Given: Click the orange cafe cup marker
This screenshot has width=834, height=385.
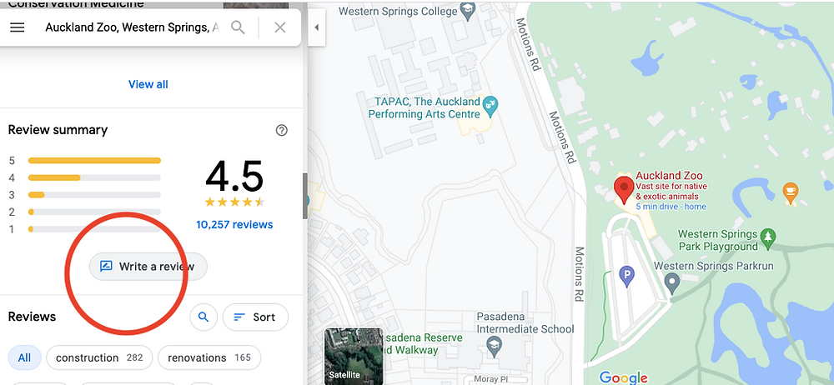Looking at the screenshot, I should (791, 193).
